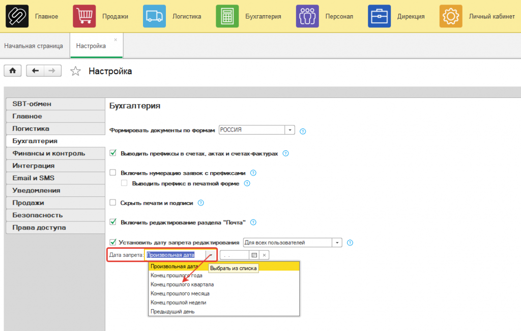Open Интеграция settings section
The image size is (521, 331).
point(55,165)
